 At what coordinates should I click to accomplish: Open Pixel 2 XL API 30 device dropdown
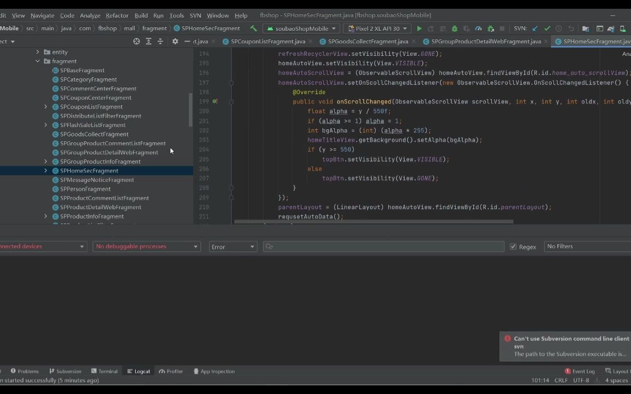(377, 28)
